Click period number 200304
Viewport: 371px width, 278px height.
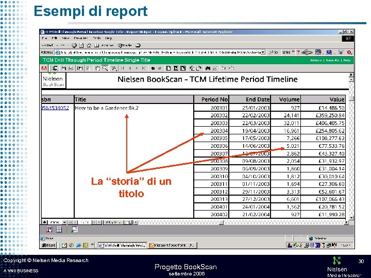219,131
